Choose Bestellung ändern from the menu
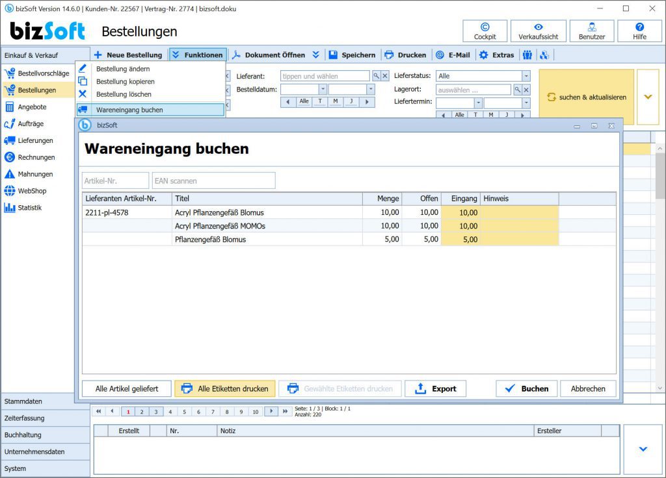 (x=123, y=69)
